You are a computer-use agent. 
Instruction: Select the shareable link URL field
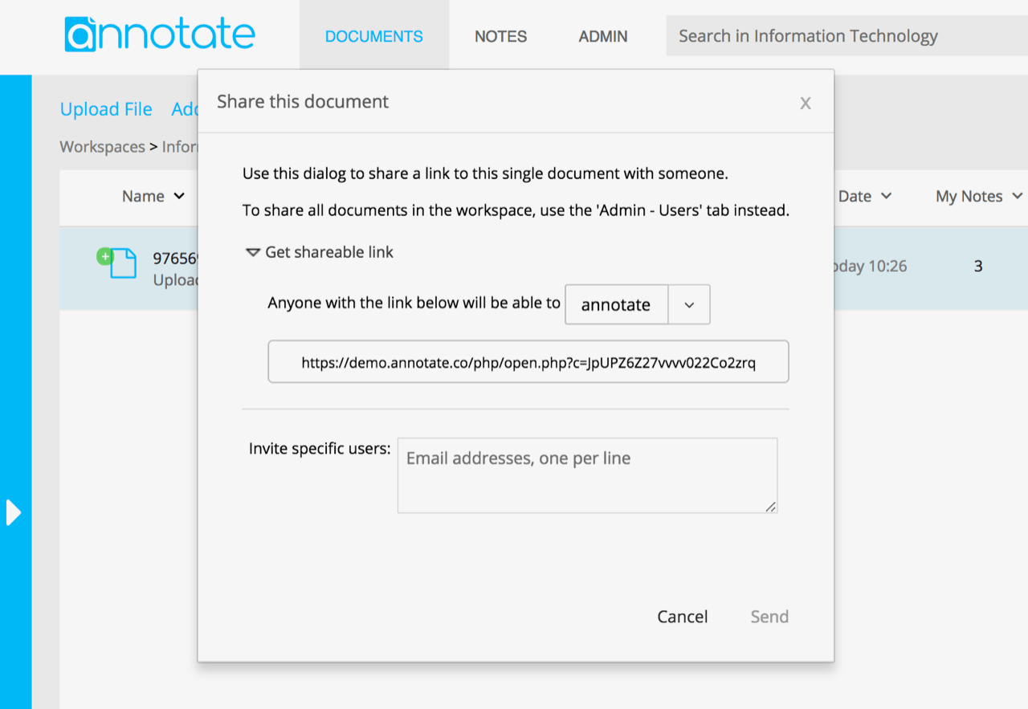(528, 362)
